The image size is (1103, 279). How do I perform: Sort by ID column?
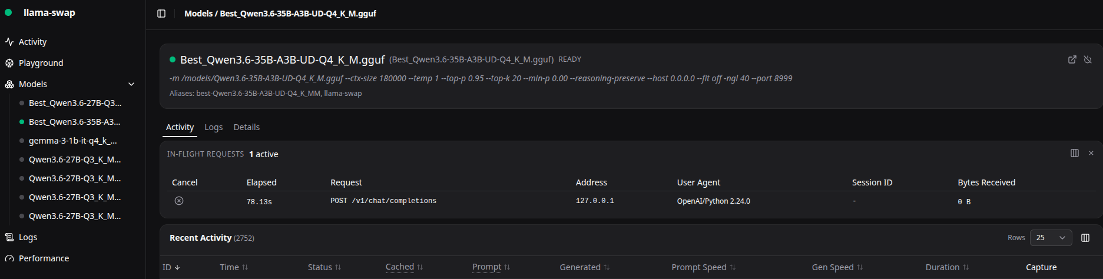point(171,267)
